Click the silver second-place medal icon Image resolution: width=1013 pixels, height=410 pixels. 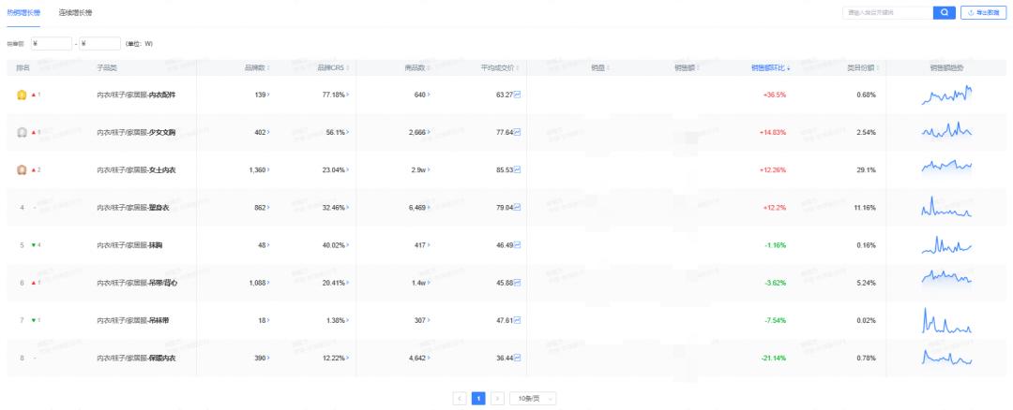click(22, 132)
